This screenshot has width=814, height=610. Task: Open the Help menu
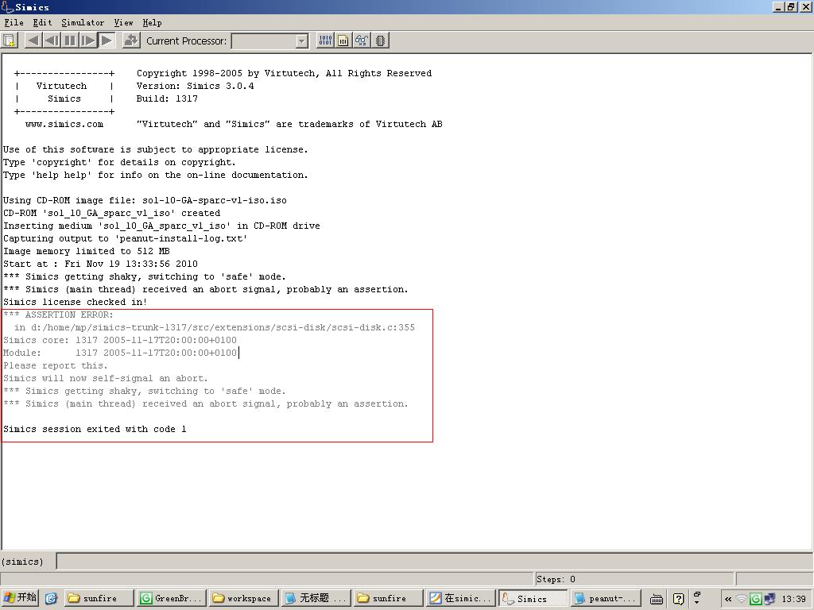[152, 23]
